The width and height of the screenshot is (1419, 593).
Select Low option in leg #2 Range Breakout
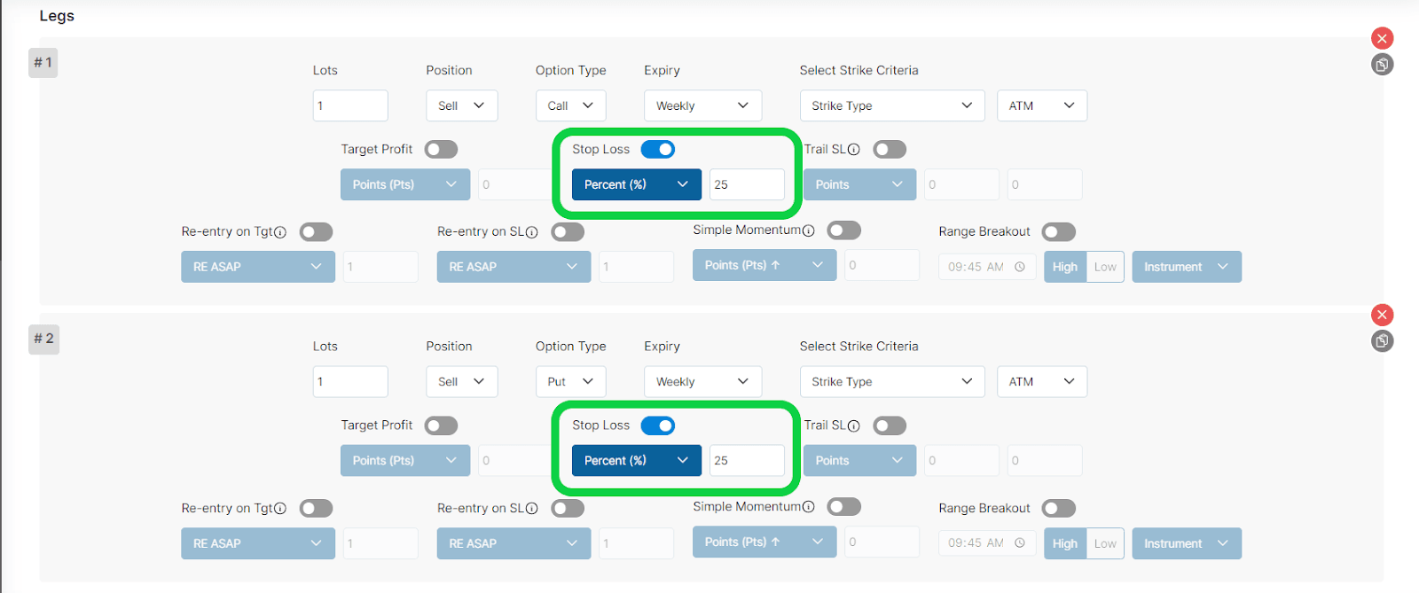1105,543
